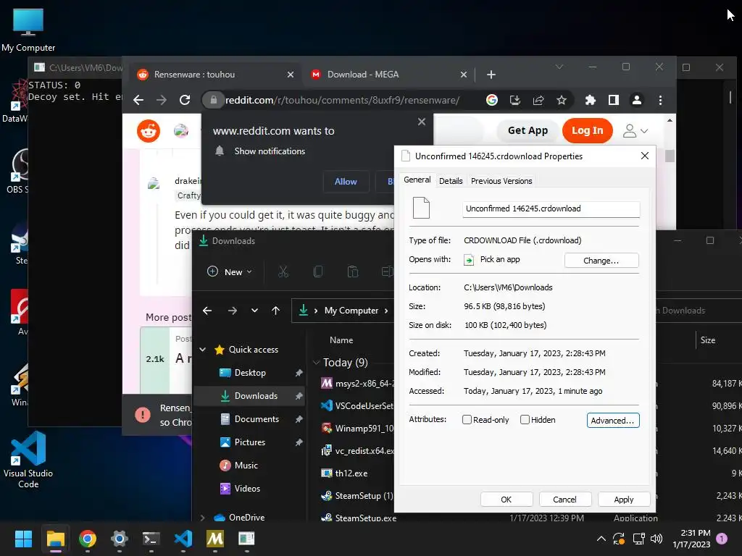
Task: Click the install app icon in address bar
Action: pyautogui.click(x=515, y=100)
